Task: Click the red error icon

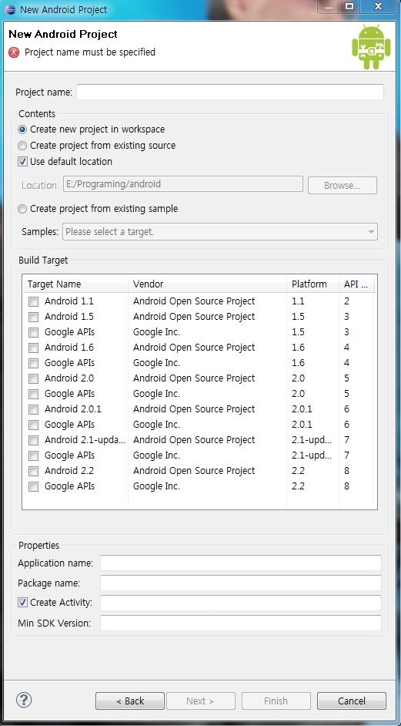Action: click(15, 52)
